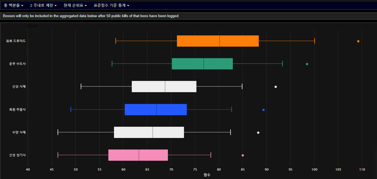
Task: Click the 운무 수도사 axis label
Action: tap(17, 64)
